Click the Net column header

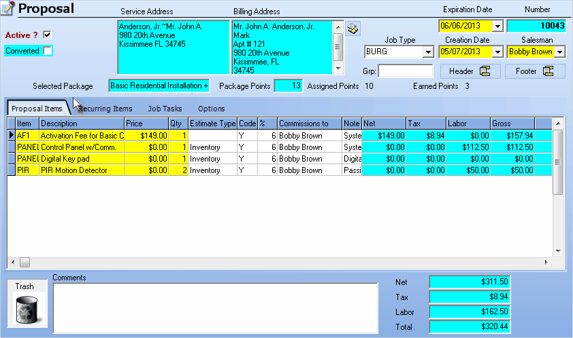384,124
